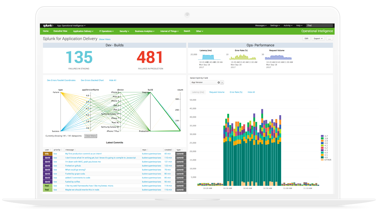Open the Dev Errors Stacked Chart
The height and width of the screenshot is (214, 377).
[x=92, y=80]
